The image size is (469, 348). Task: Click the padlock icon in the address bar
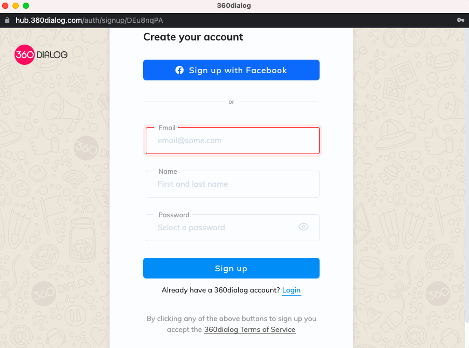7,20
